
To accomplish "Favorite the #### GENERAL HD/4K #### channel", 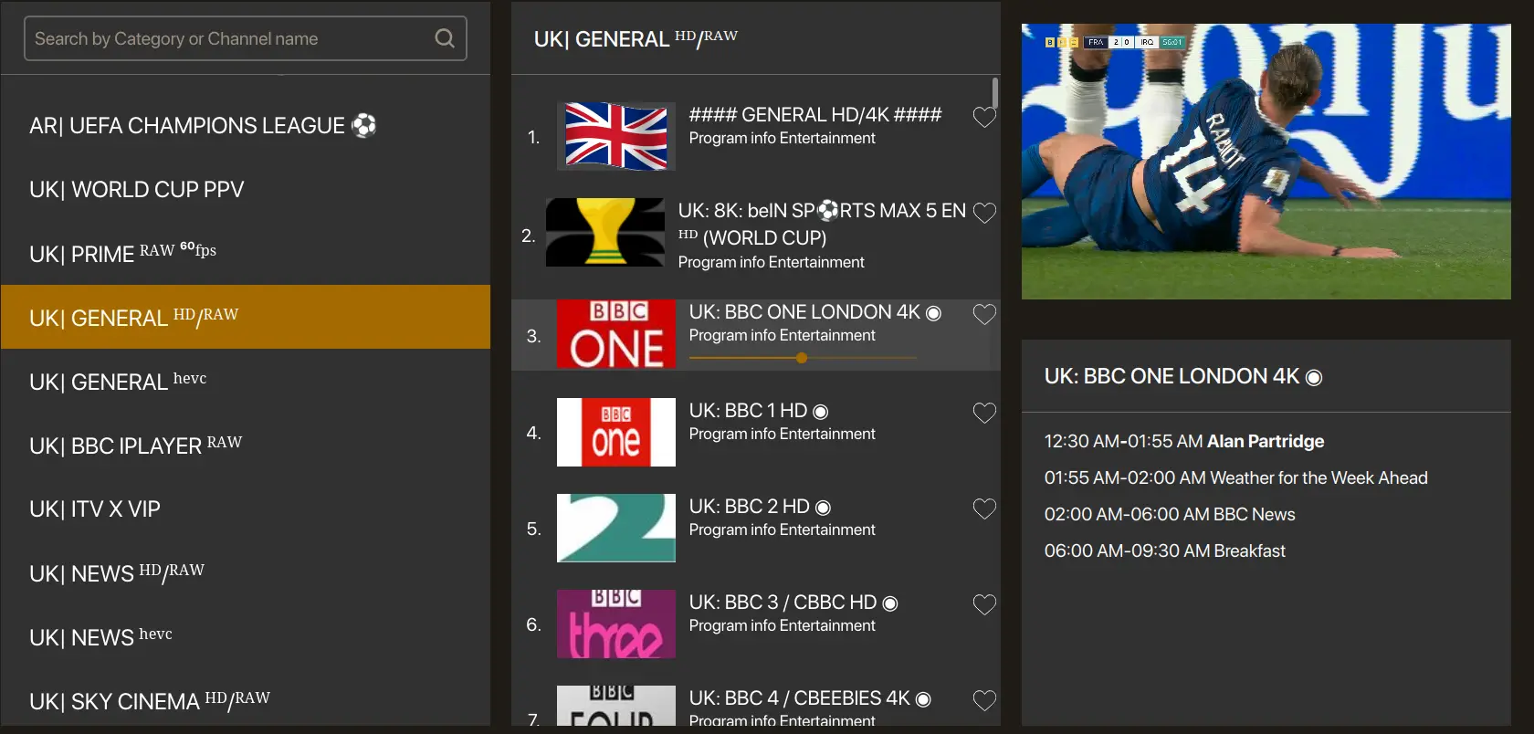I will (984, 117).
